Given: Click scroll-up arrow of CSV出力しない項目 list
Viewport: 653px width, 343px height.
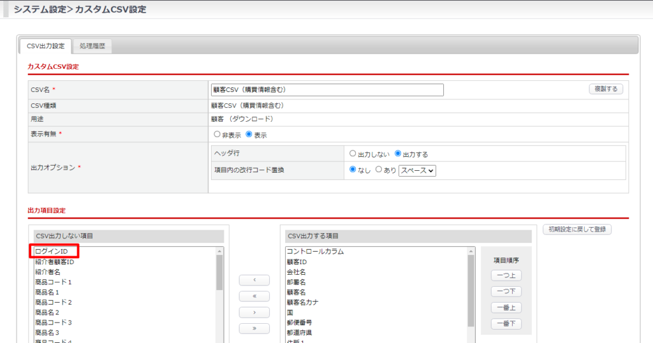Looking at the screenshot, I should pyautogui.click(x=220, y=251).
